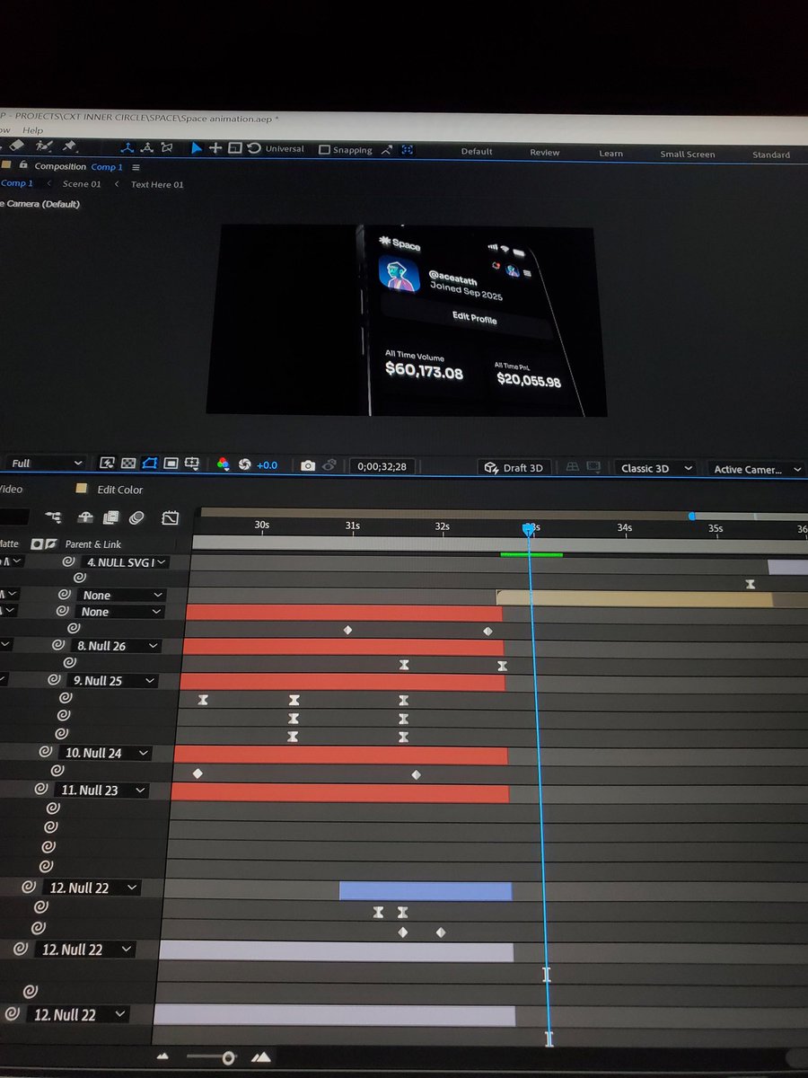
Task: Open the Help menu
Action: (32, 130)
